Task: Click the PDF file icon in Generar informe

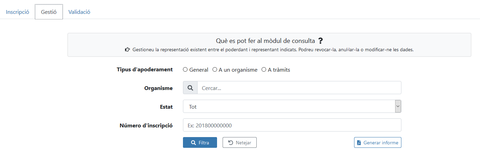Action: [x=359, y=143]
